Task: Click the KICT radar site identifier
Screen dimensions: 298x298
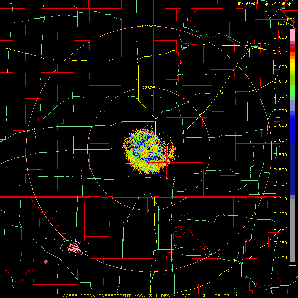Action: pos(185,296)
